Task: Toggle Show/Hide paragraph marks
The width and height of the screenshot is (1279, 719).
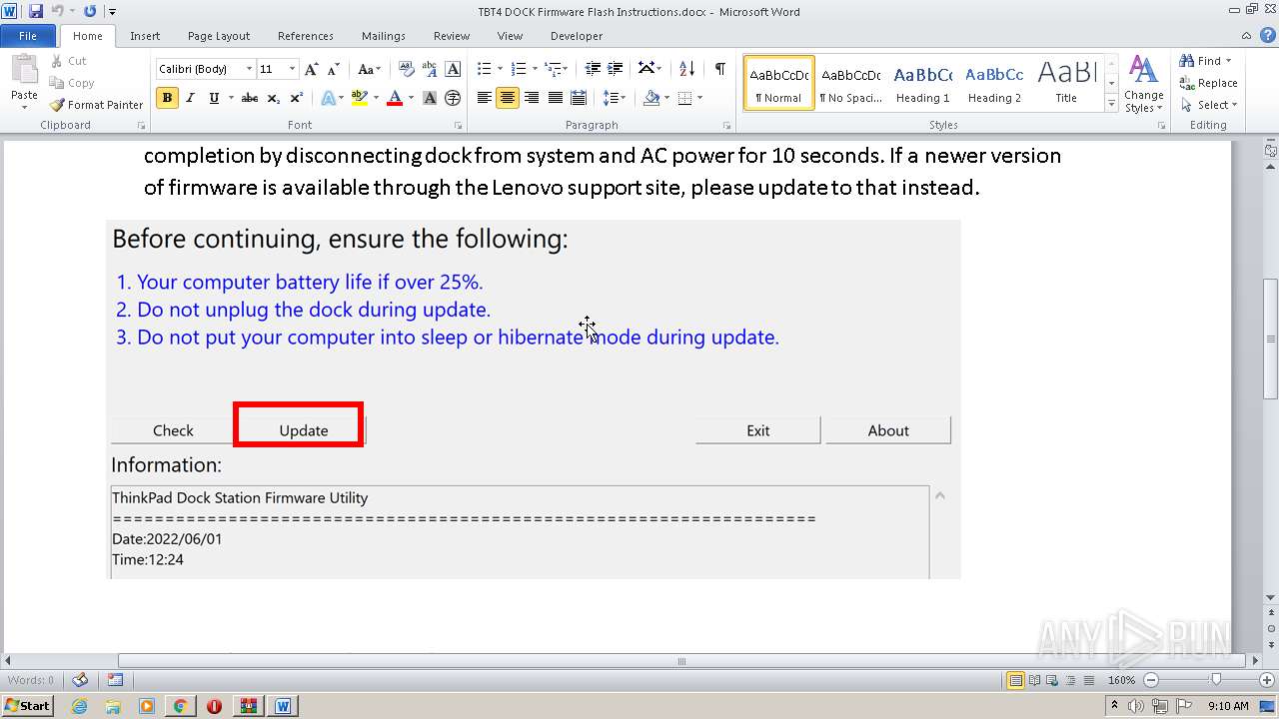Action: pyautogui.click(x=719, y=69)
